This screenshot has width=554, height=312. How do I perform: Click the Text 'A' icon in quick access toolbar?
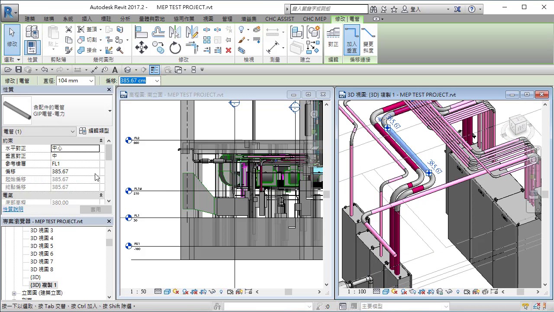coord(115,70)
